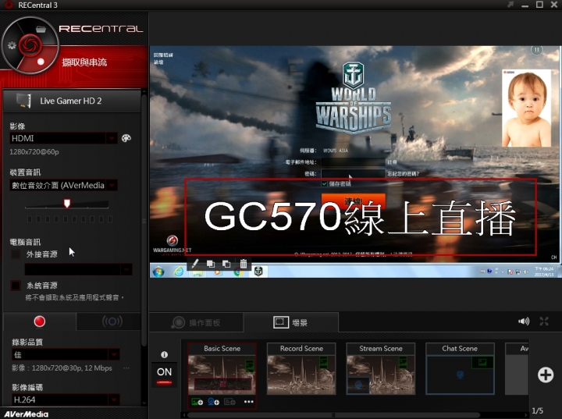Add screen capture source to Basic Scene
This screenshot has width=562, height=419.
click(229, 402)
